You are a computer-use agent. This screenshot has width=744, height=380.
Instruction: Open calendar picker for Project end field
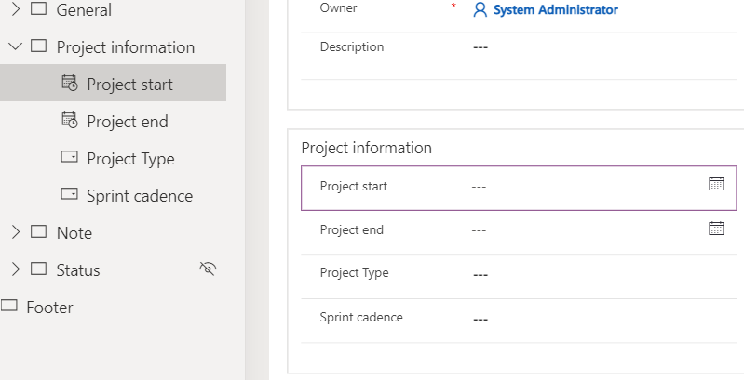point(716,229)
